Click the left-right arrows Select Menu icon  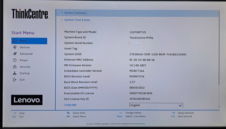[x=68, y=116]
